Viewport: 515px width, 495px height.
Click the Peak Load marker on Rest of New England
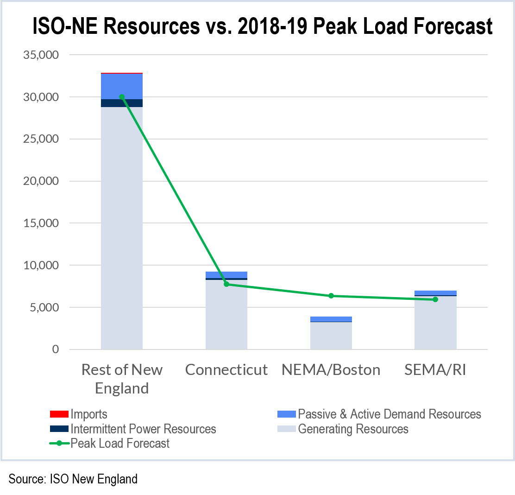(122, 97)
